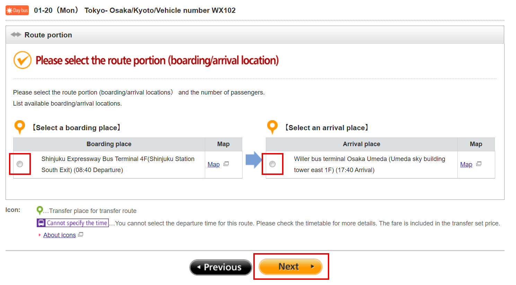The width and height of the screenshot is (516, 285).
Task: Open the Map link for the arrival place
Action: pyautogui.click(x=466, y=164)
